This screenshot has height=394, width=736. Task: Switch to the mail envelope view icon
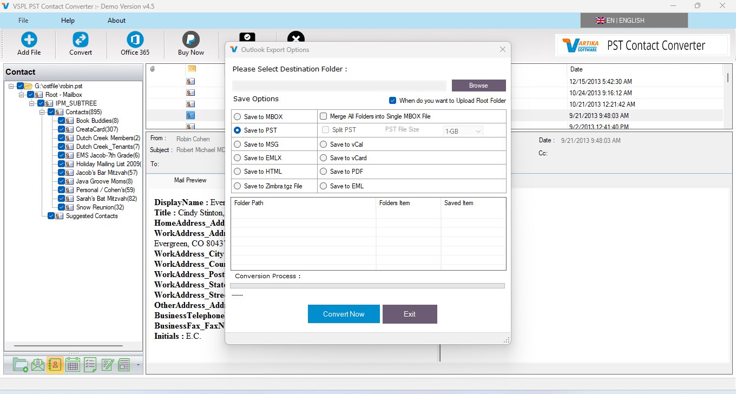point(38,365)
